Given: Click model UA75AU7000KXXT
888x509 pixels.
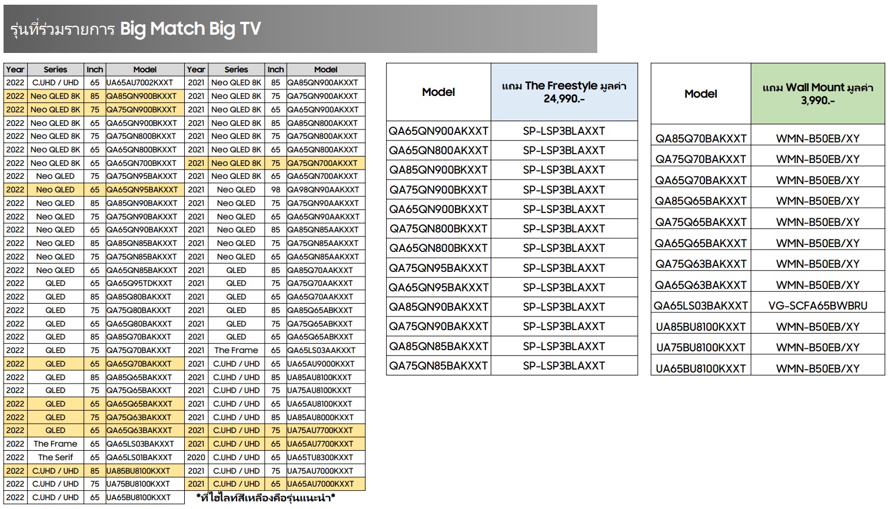Looking at the screenshot, I should click(x=325, y=471).
